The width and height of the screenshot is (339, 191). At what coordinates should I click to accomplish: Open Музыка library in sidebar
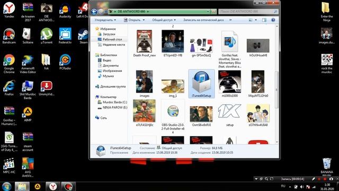[106, 76]
